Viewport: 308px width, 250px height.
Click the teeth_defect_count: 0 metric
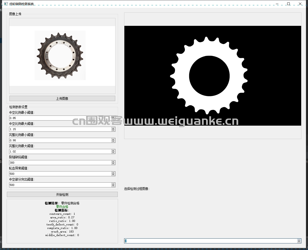[62, 224]
